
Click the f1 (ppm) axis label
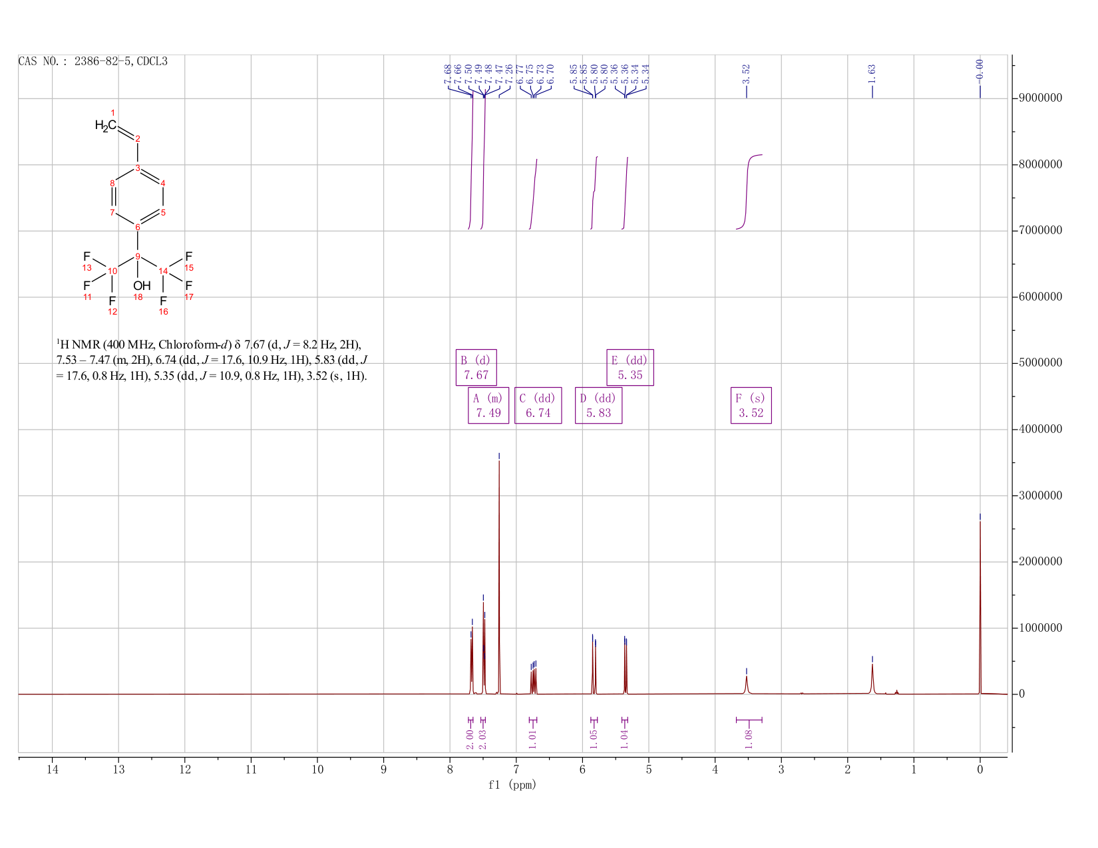[512, 785]
